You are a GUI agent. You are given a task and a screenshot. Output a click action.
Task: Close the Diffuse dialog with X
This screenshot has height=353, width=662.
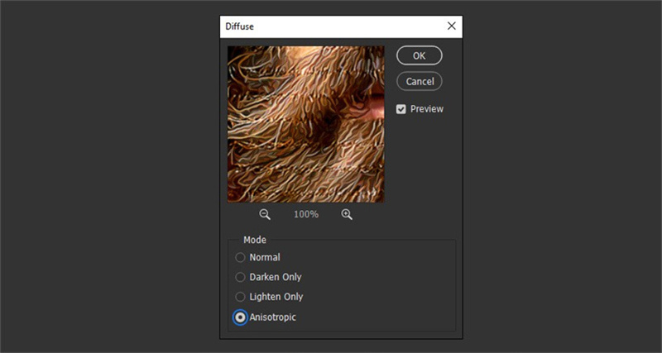pos(452,26)
